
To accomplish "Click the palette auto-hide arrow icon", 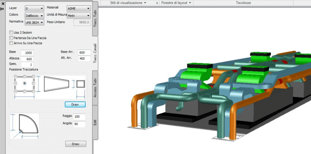I will 3,9.
